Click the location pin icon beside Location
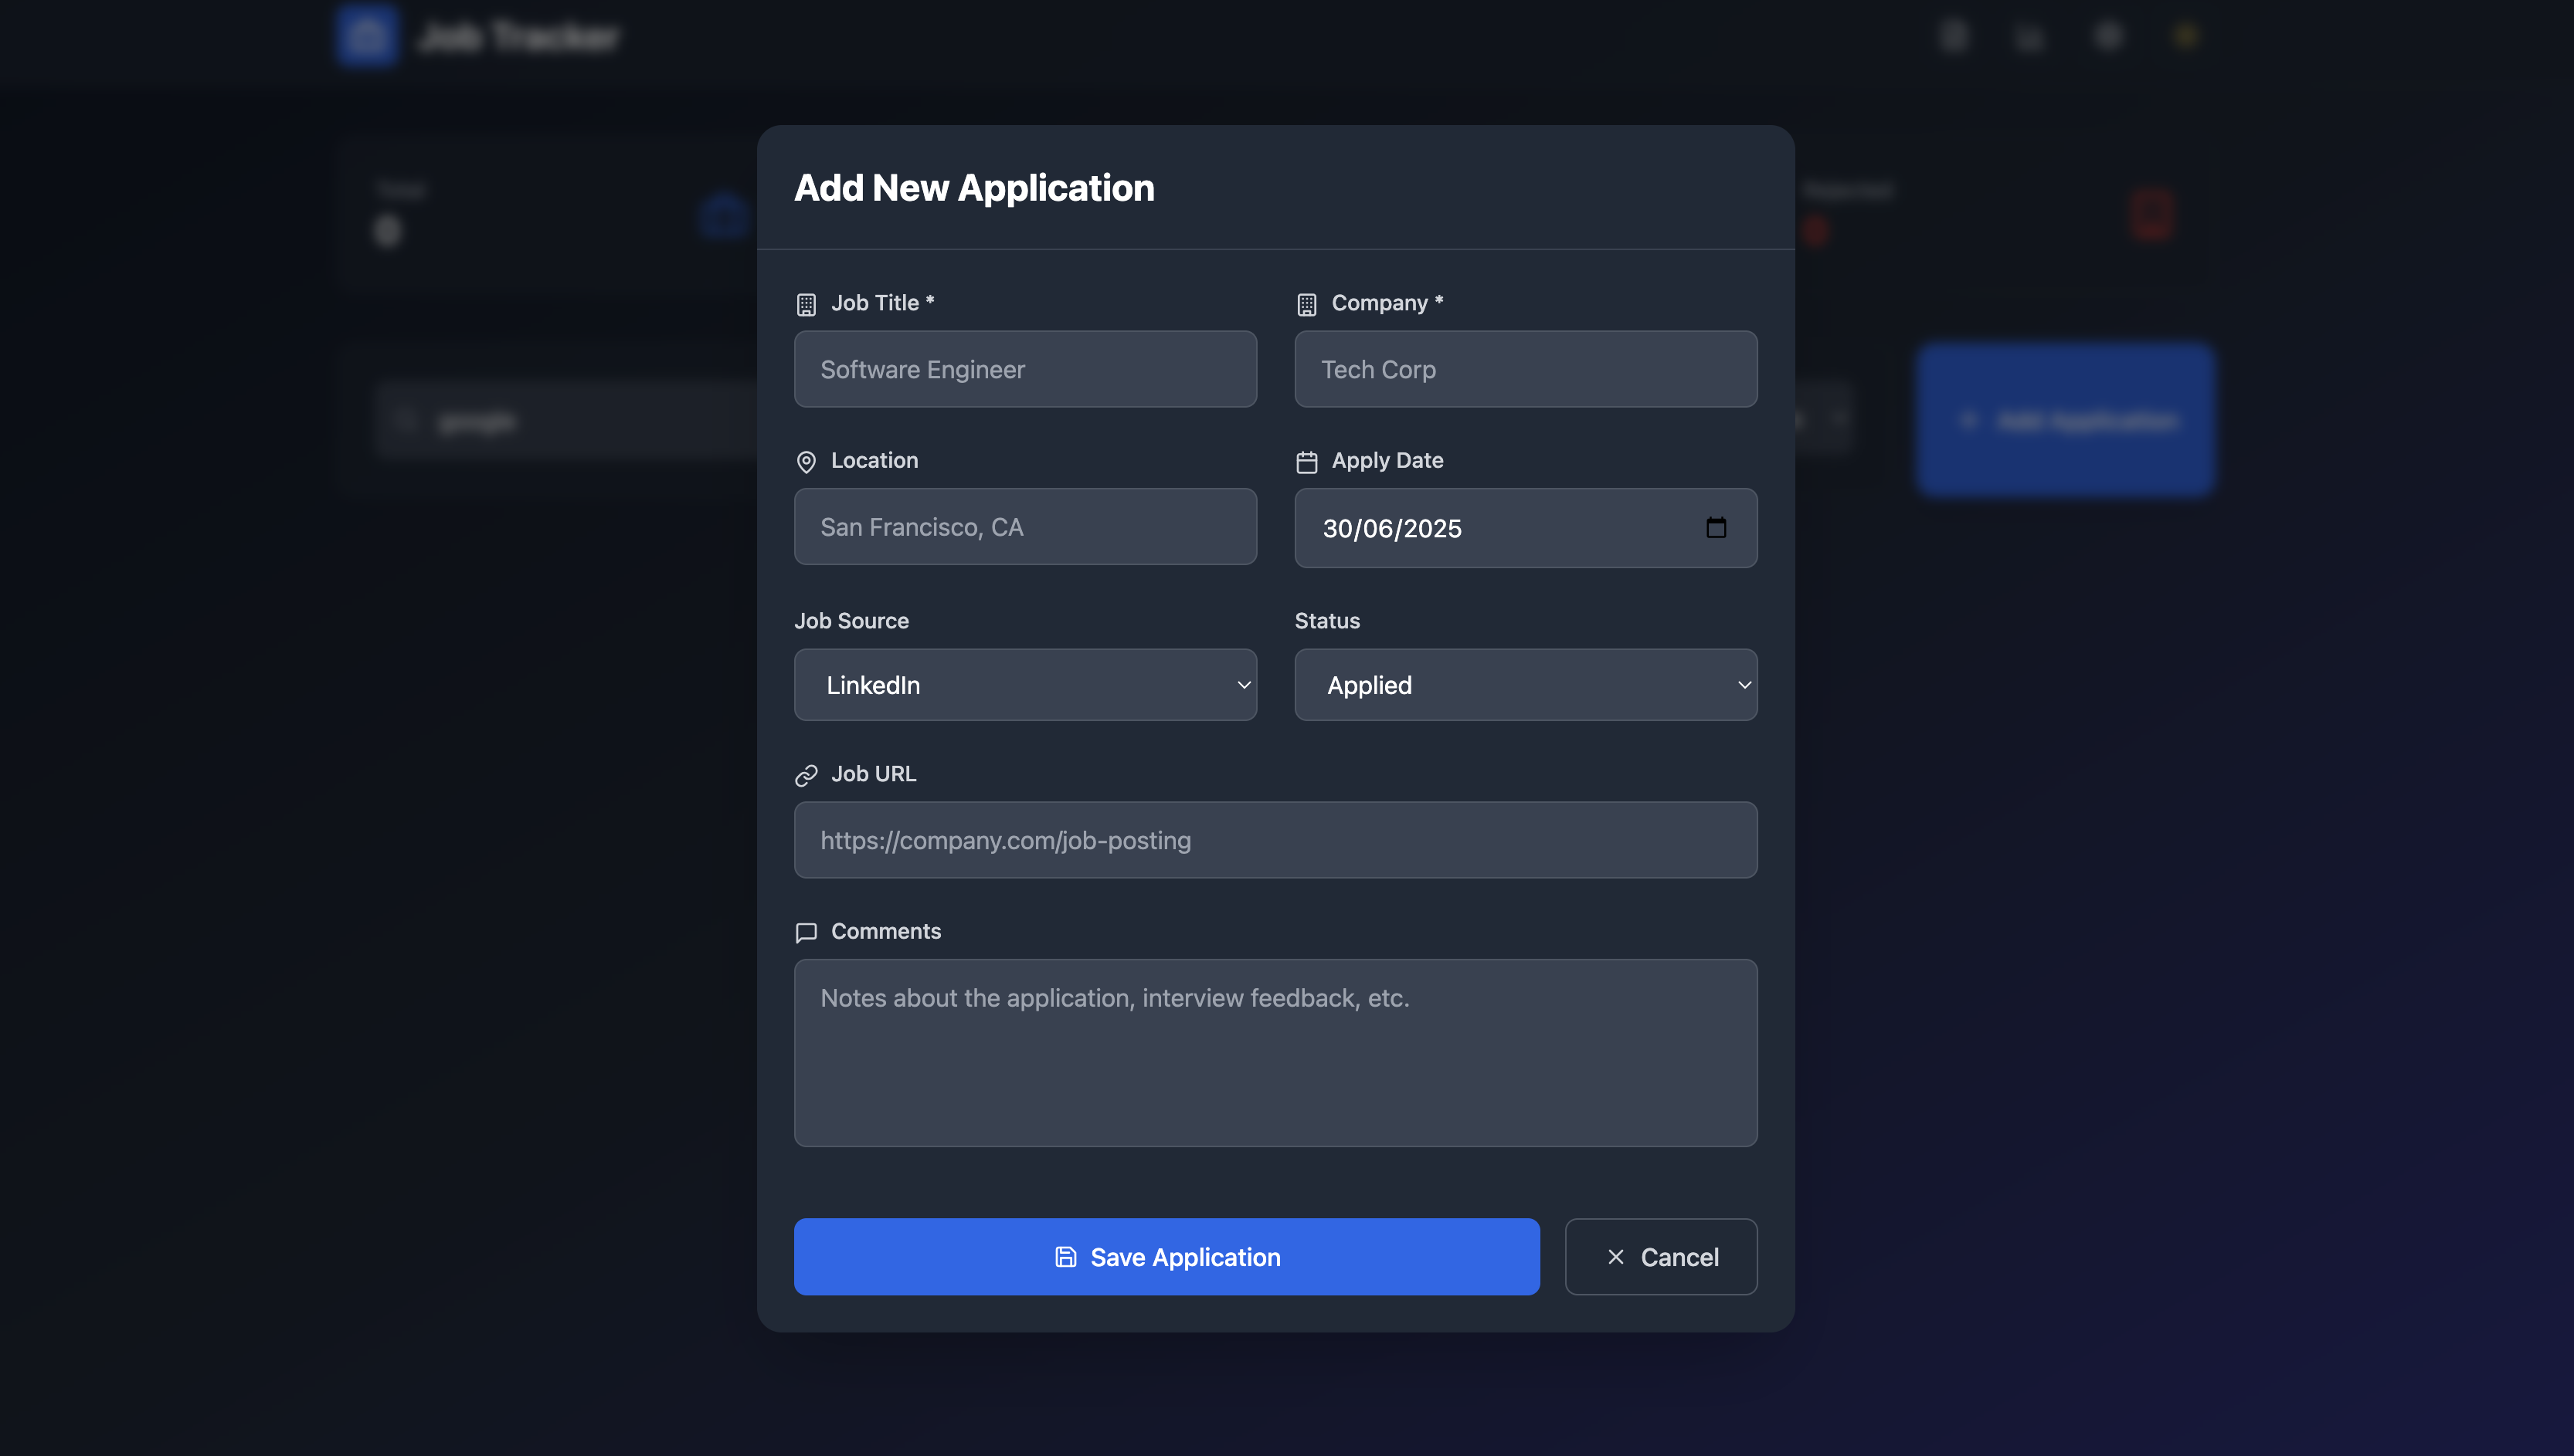2574x1456 pixels. click(806, 462)
